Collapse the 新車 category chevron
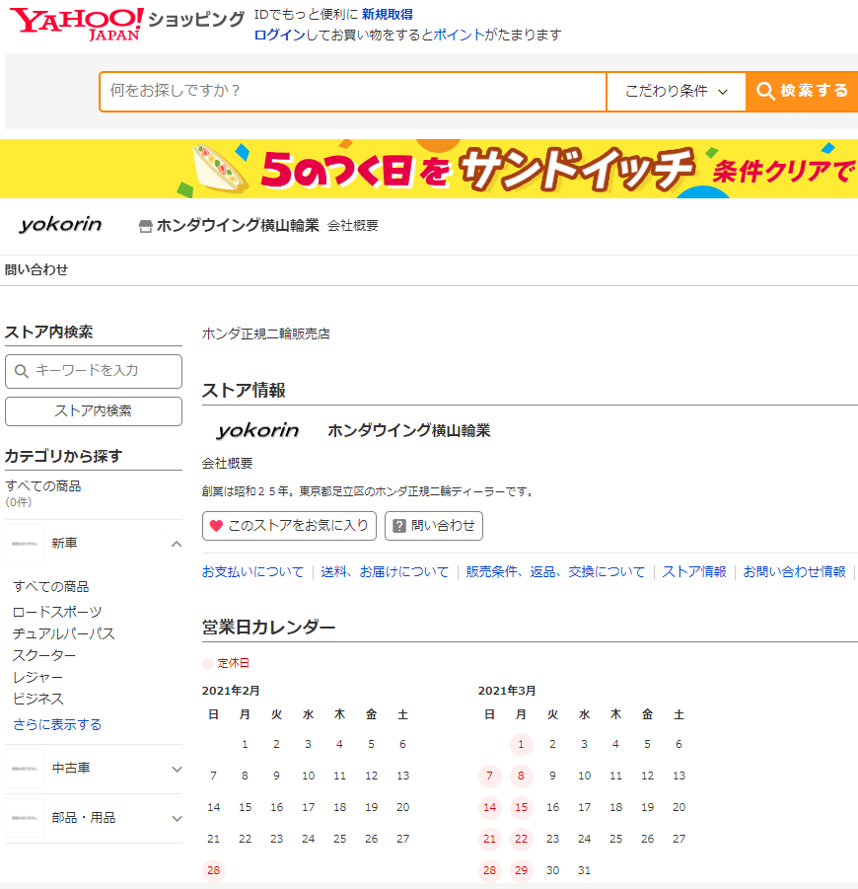Image resolution: width=858 pixels, height=889 pixels. [x=177, y=544]
